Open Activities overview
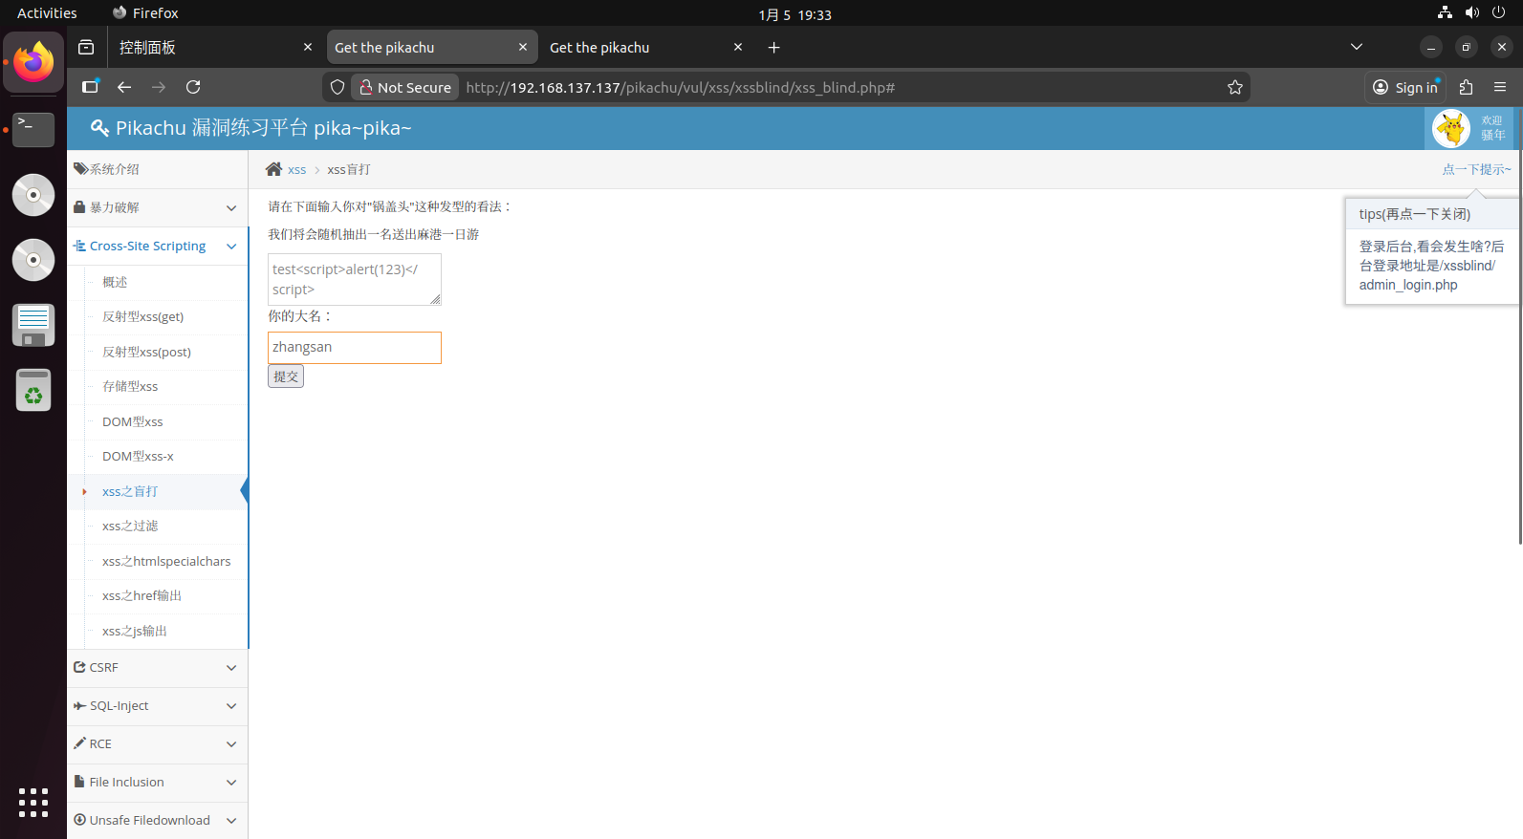The height and width of the screenshot is (839, 1523). [x=47, y=12]
